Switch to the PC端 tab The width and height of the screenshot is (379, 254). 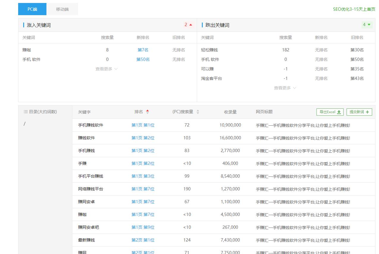click(32, 9)
